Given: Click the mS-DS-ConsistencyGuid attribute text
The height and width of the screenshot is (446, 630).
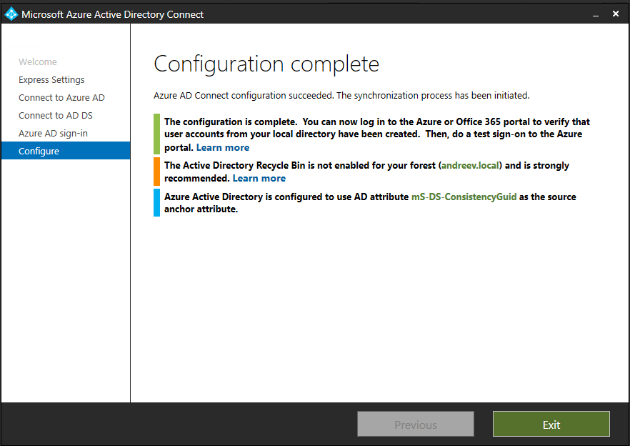Looking at the screenshot, I should (464, 197).
